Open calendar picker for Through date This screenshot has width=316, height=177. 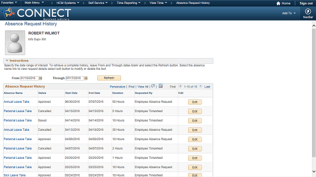click(86, 78)
